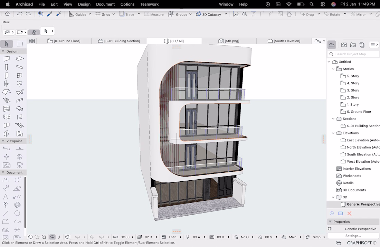Open the 1:100 scale dropdown
Viewport: 380px width, 247px height.
(x=127, y=237)
